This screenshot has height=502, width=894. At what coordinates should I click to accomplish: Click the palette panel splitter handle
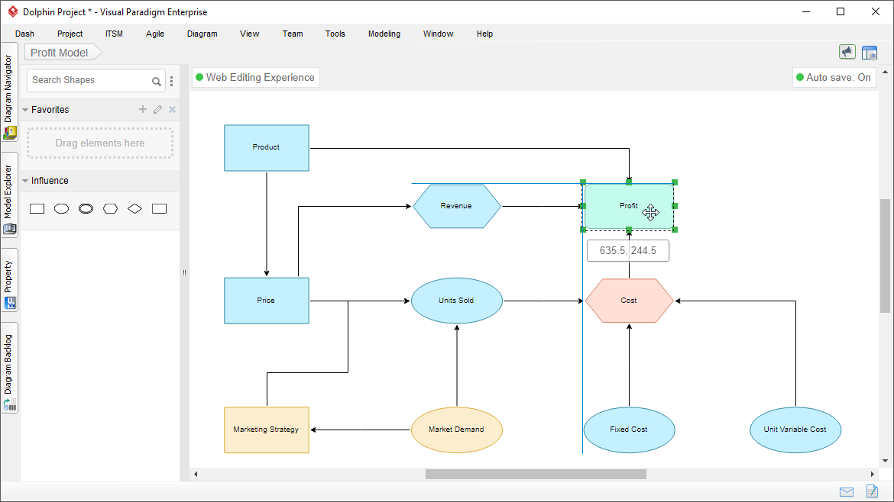click(x=184, y=272)
